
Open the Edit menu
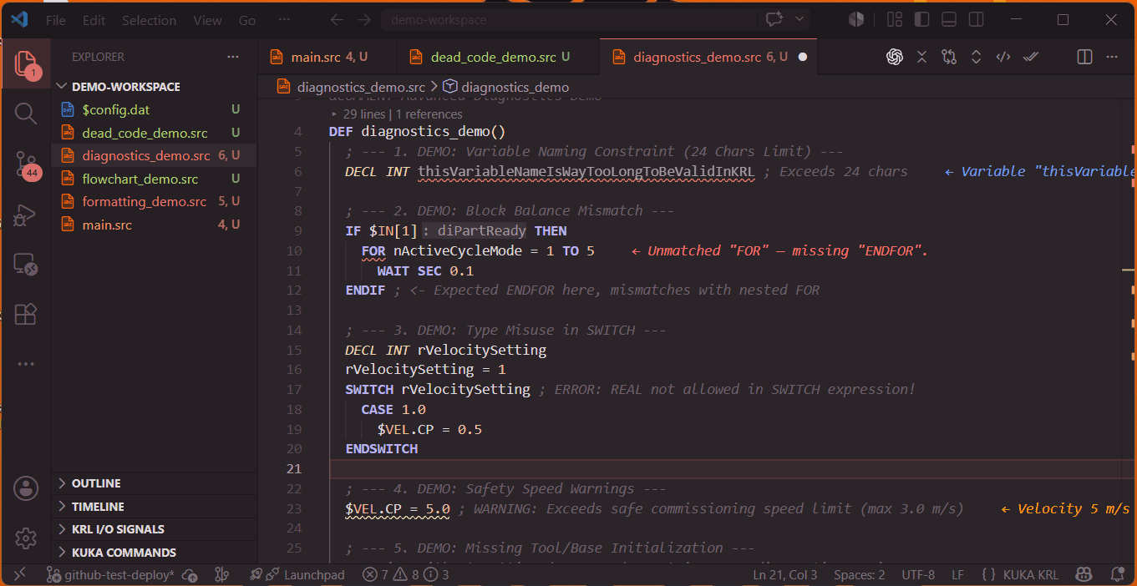click(94, 20)
